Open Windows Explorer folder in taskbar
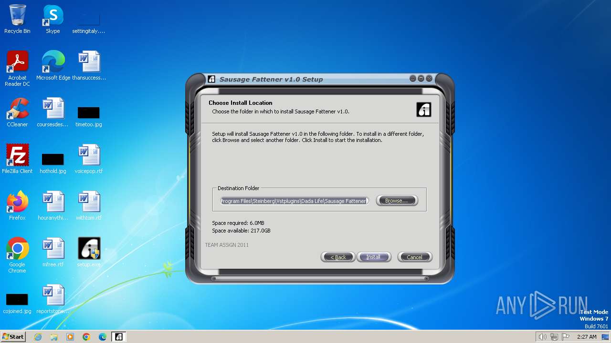The image size is (611, 343). pos(54,337)
